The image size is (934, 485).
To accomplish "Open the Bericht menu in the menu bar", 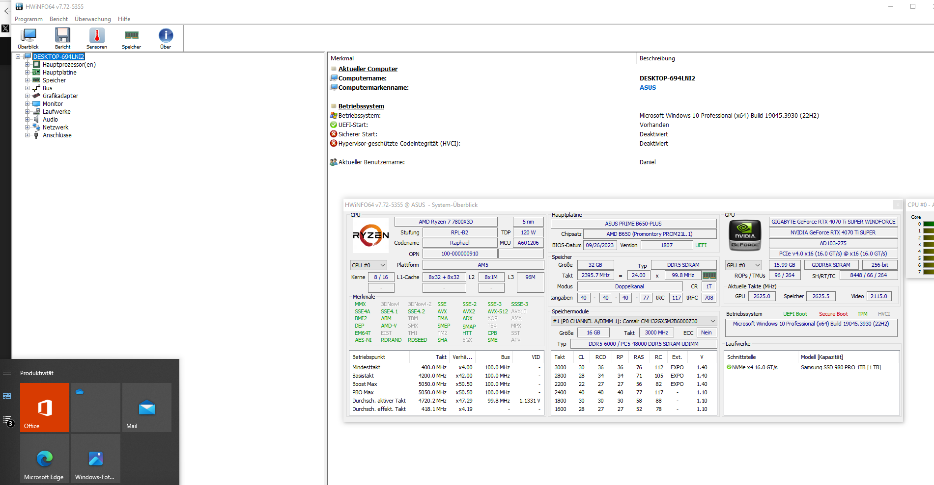I will [x=58, y=19].
